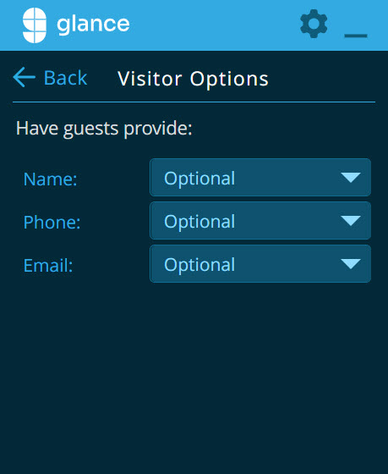Click the Email: label
The height and width of the screenshot is (474, 388).
pos(48,266)
